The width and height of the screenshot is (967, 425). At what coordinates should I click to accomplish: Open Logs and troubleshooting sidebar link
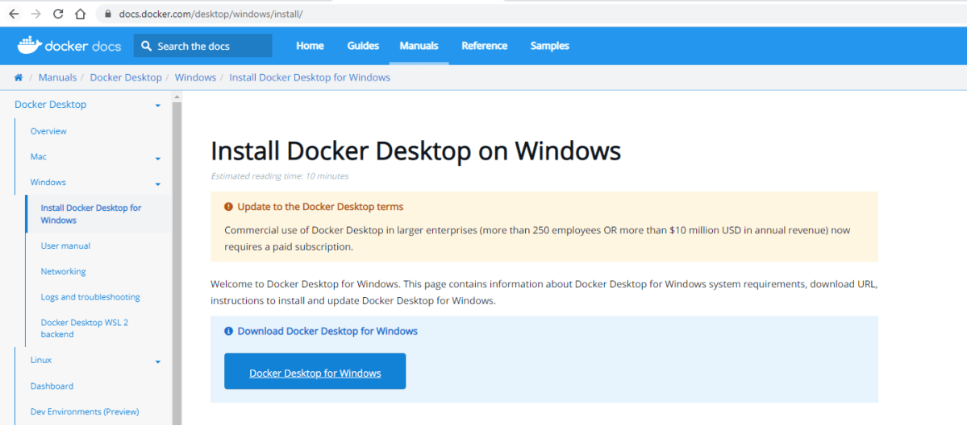point(90,297)
